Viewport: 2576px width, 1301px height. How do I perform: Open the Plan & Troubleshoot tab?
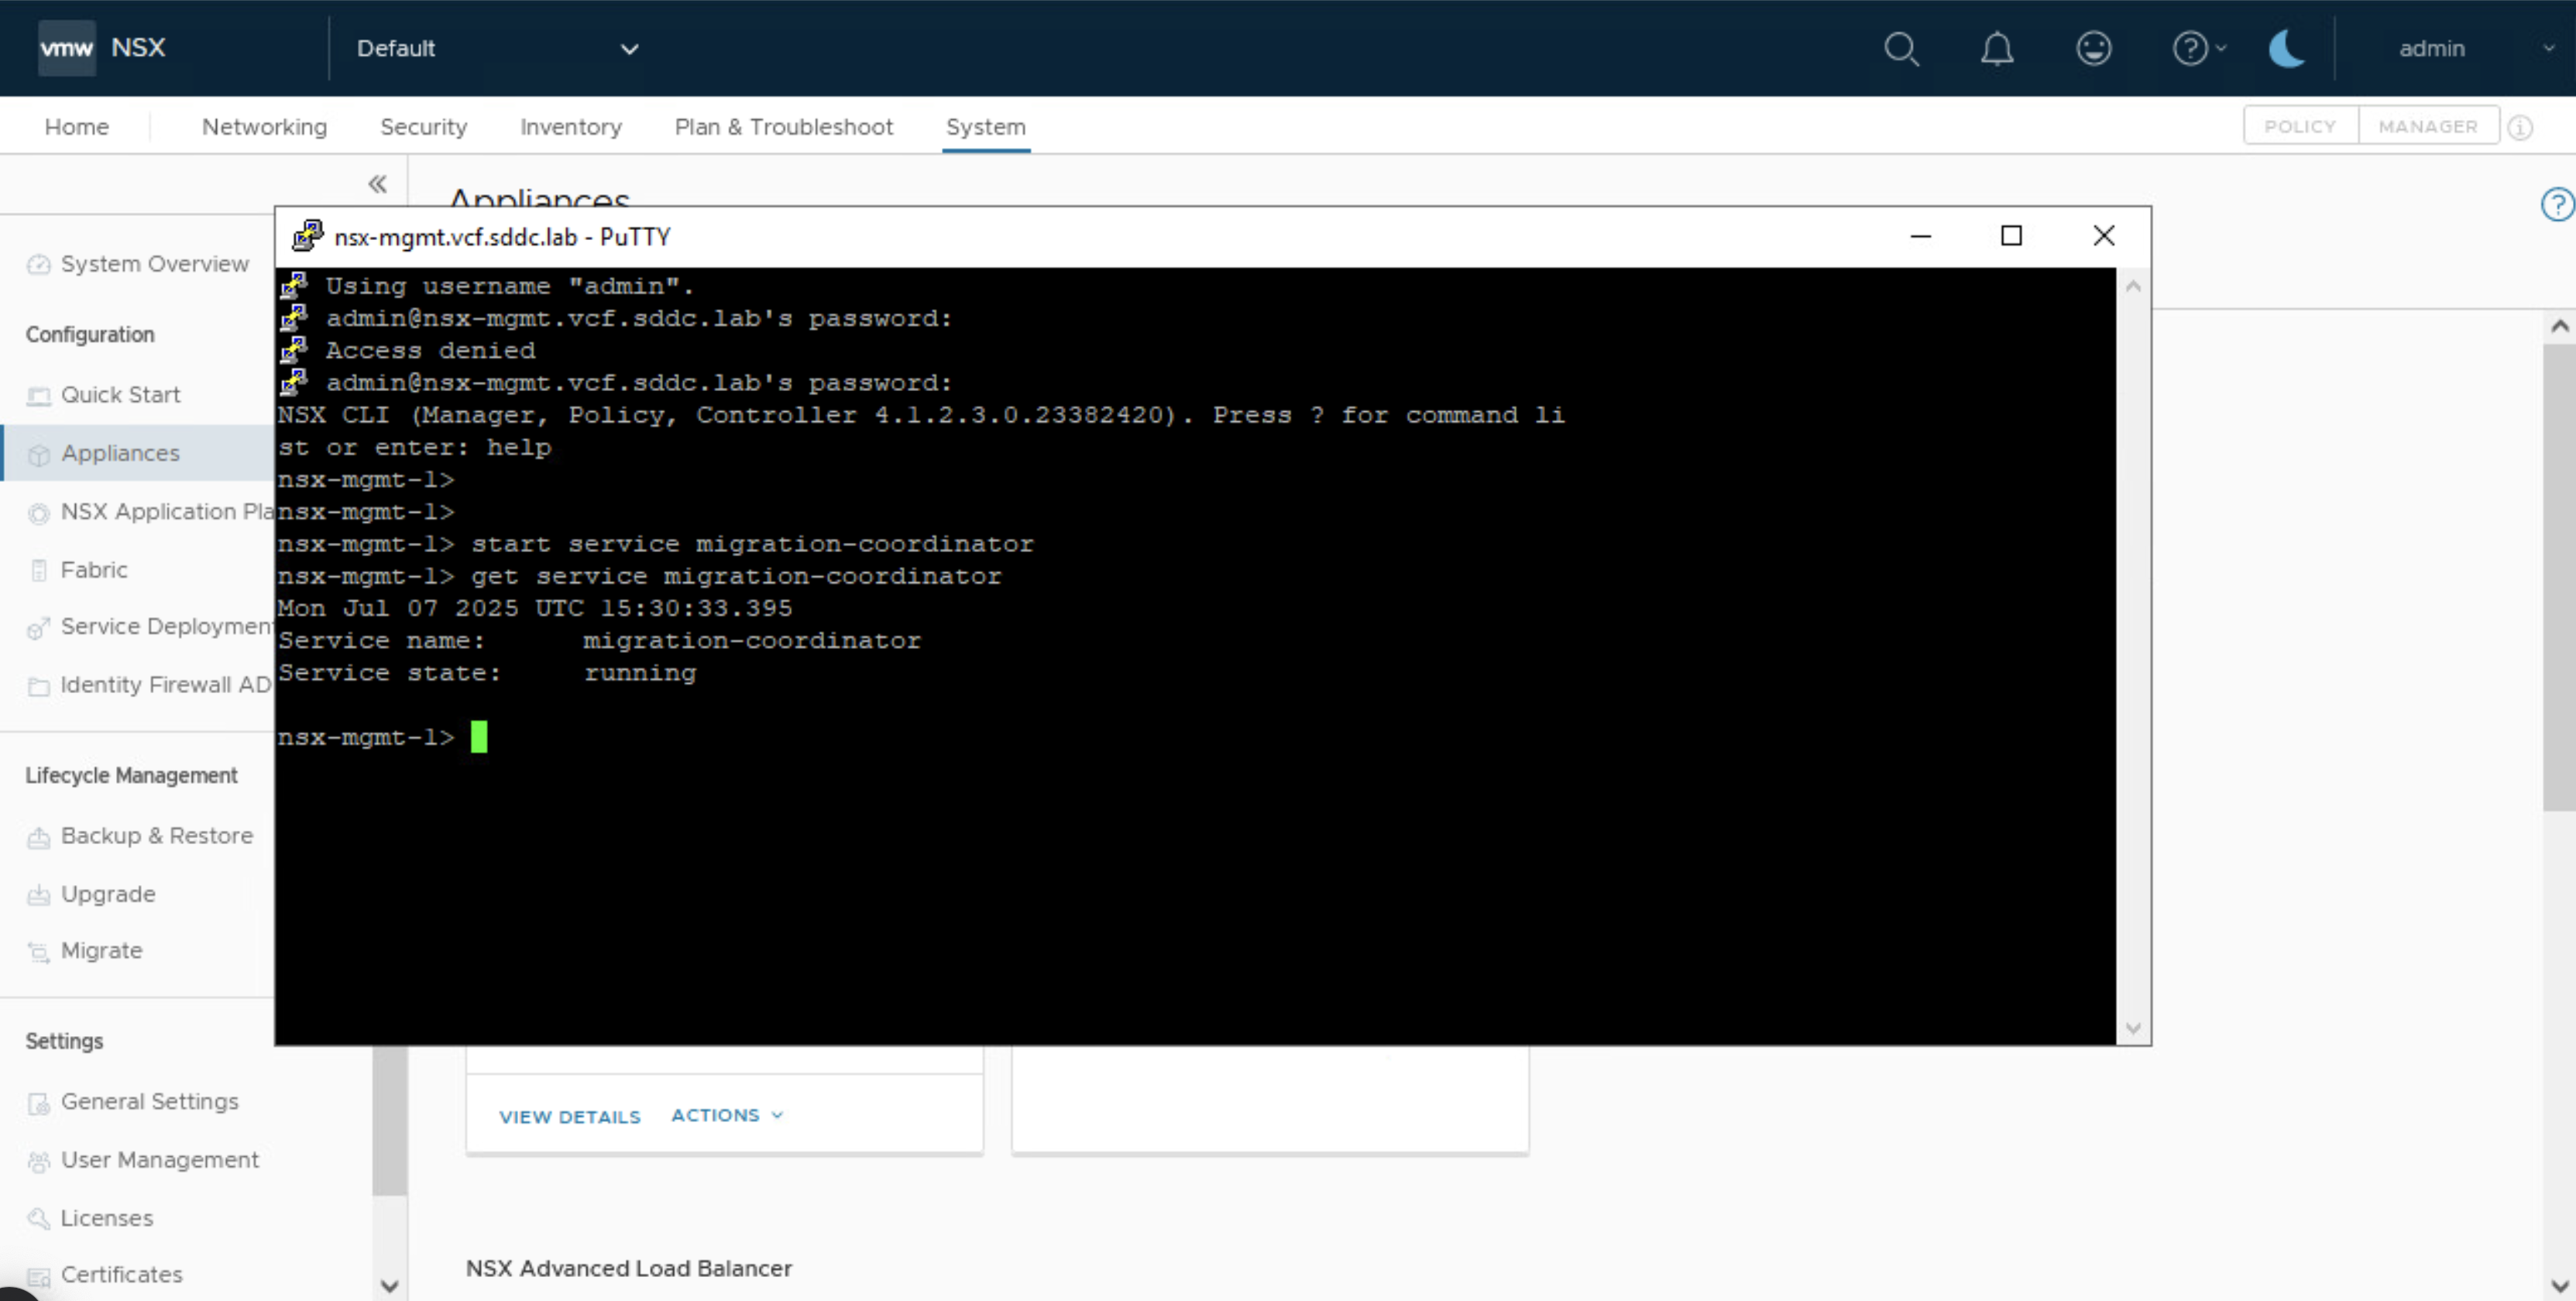(x=783, y=127)
